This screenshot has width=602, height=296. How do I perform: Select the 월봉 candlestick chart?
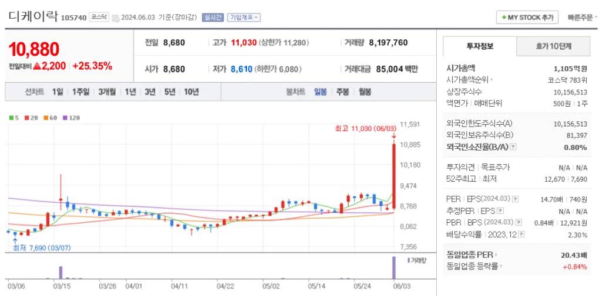pyautogui.click(x=365, y=92)
